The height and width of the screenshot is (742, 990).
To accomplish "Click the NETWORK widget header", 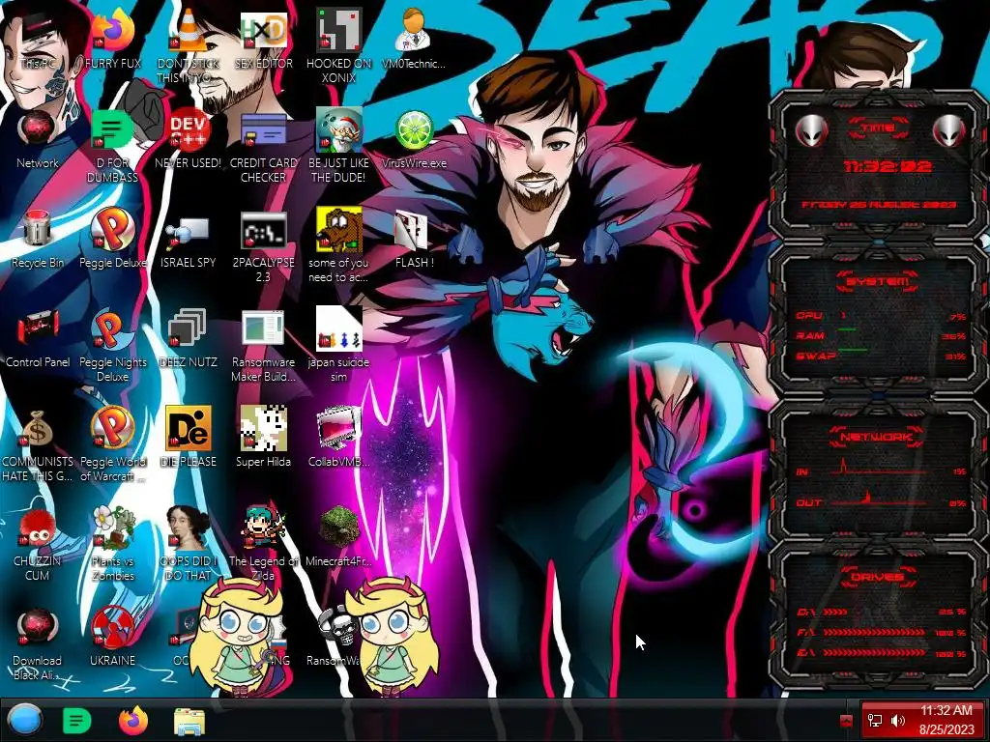I will point(877,436).
